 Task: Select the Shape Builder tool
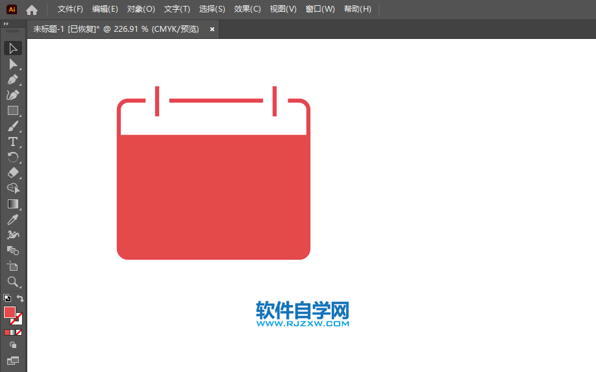(13, 188)
